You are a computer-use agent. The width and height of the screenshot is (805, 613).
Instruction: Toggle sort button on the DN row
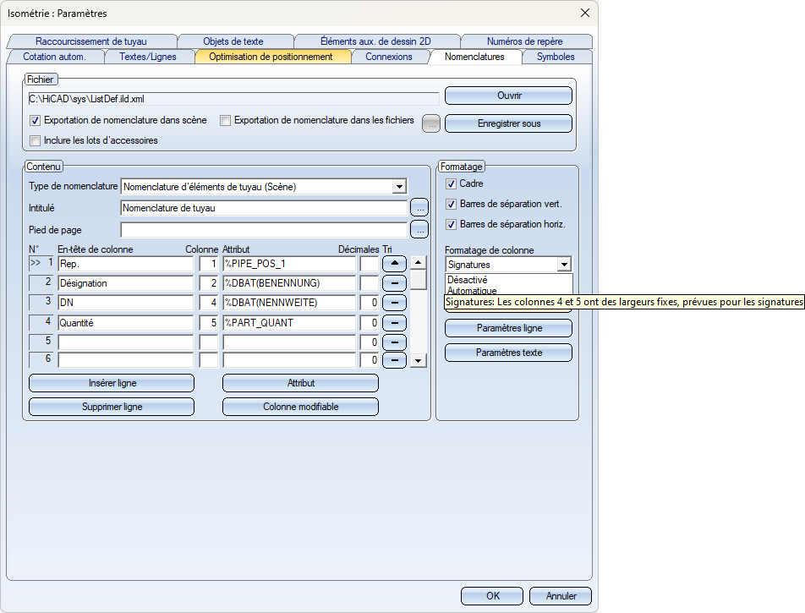click(394, 303)
